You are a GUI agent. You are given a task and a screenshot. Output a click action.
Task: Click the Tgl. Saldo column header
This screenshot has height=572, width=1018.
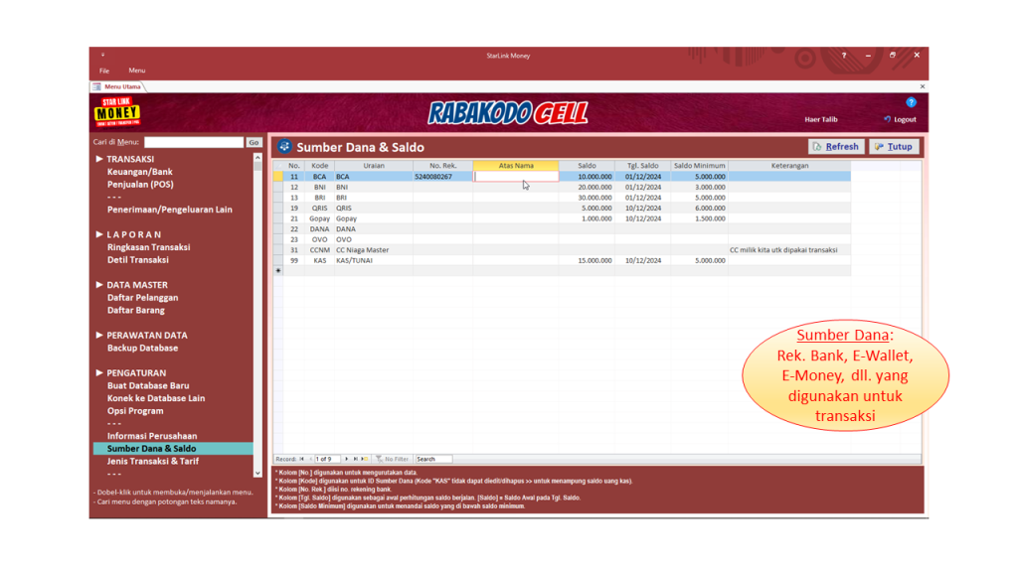[643, 166]
